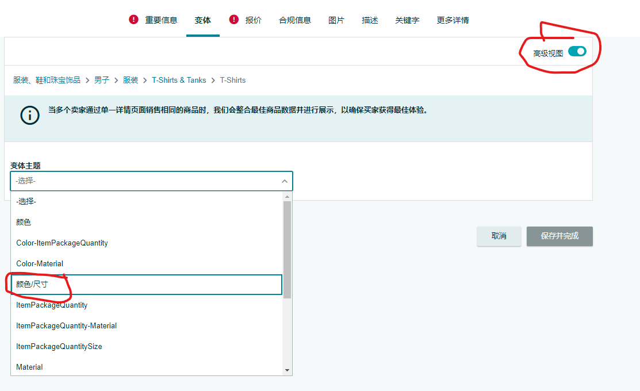The height and width of the screenshot is (391, 640).
Task: Select Color-ItemPackageQuantity option
Action: click(x=147, y=243)
